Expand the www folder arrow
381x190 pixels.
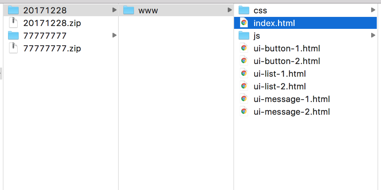(230, 10)
